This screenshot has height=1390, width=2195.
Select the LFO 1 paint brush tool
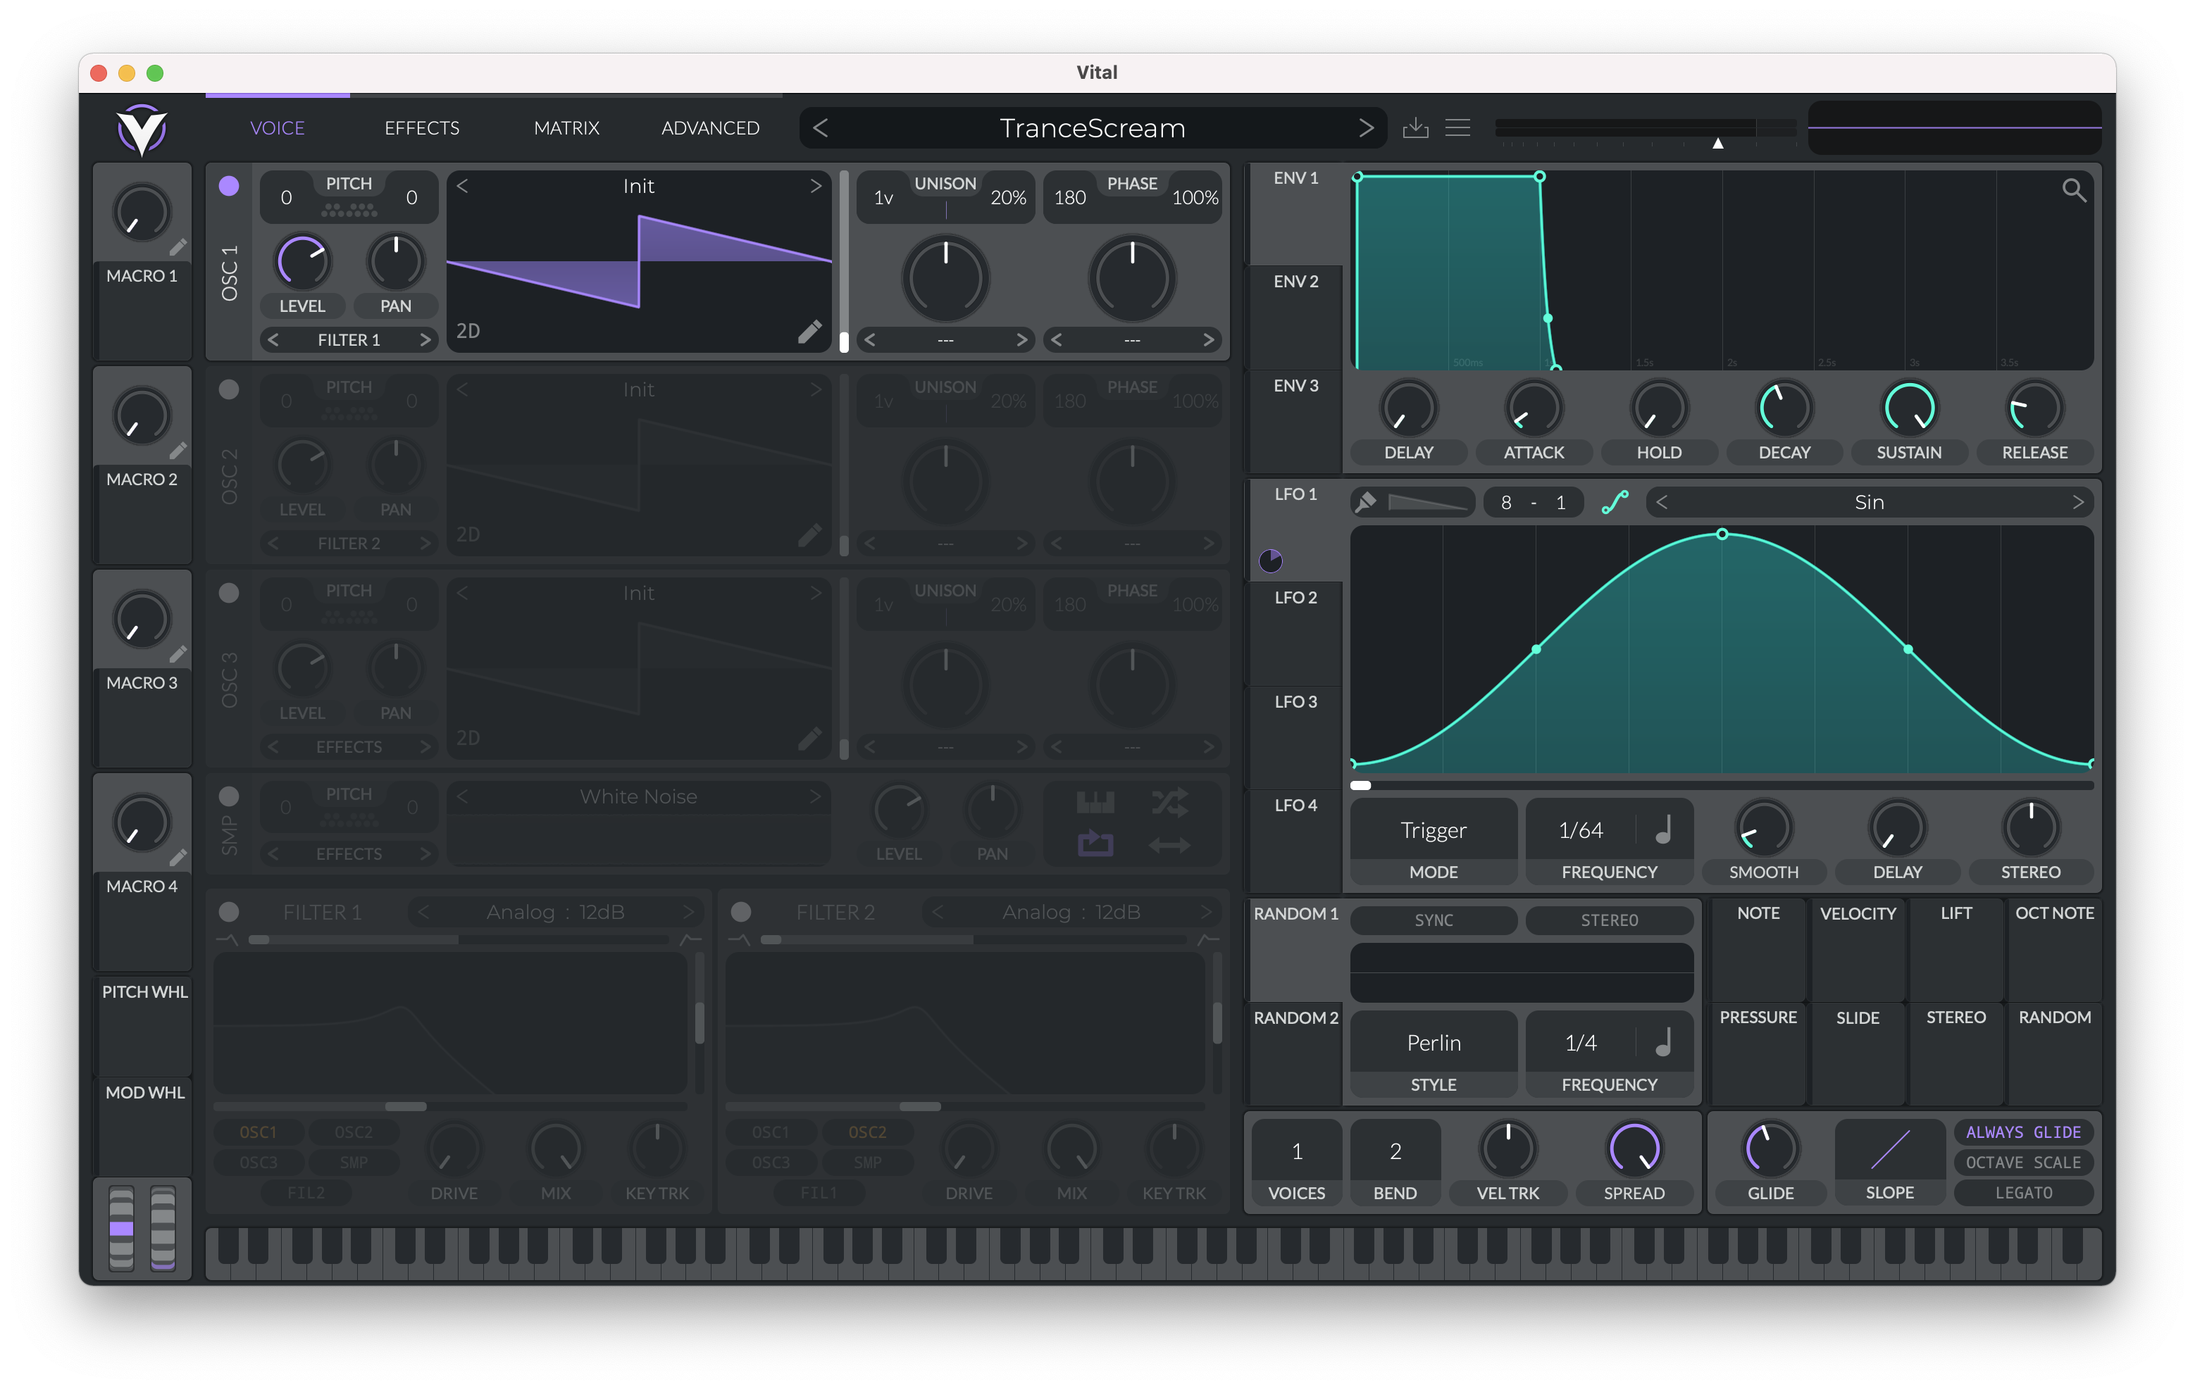point(1367,502)
